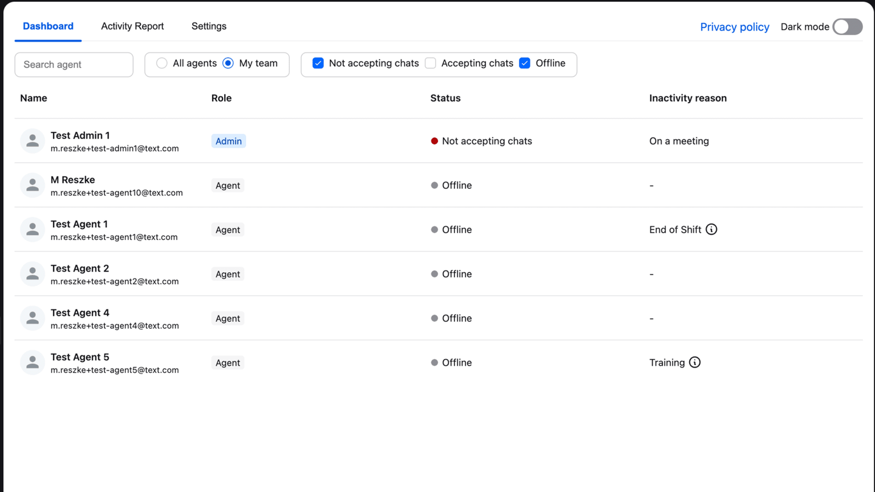Click the Agent role badge for M Reszke
875x492 pixels.
228,185
